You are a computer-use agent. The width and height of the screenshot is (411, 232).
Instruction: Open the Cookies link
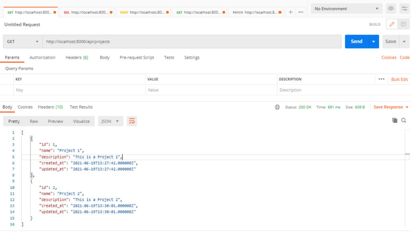tap(389, 57)
